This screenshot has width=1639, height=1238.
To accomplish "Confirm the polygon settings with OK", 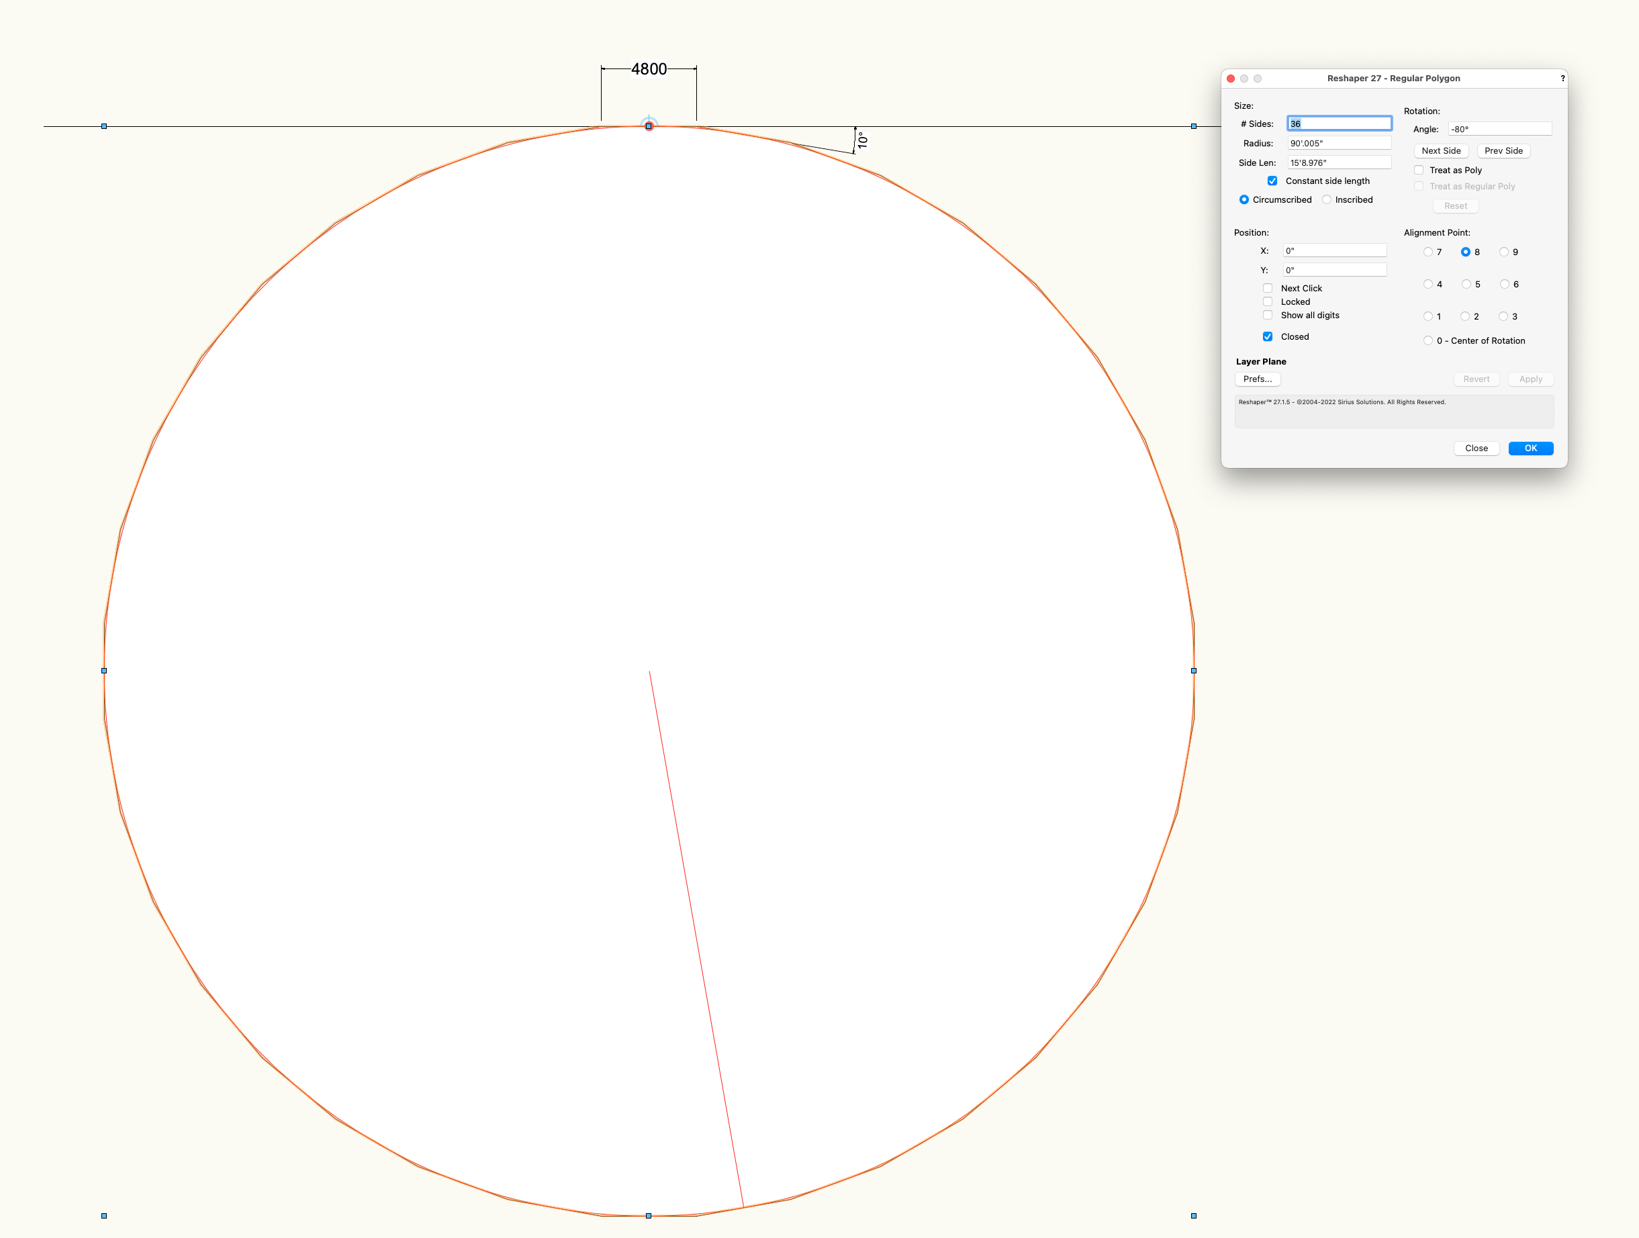I will coord(1531,448).
